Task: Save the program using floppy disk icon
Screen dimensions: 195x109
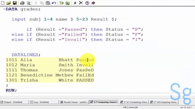Action: click(x=15, y=3)
